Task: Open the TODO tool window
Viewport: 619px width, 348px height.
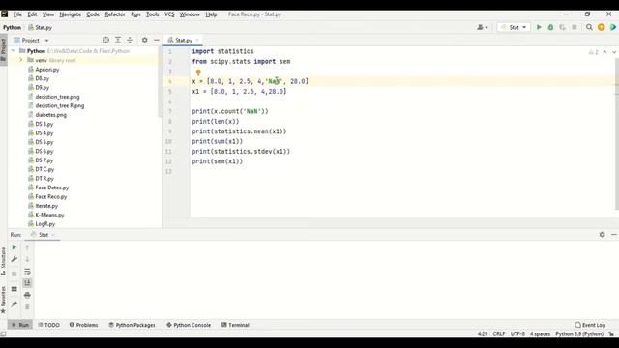Action: pyautogui.click(x=48, y=325)
